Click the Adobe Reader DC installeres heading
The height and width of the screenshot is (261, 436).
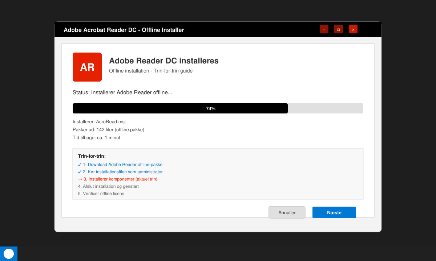164,61
